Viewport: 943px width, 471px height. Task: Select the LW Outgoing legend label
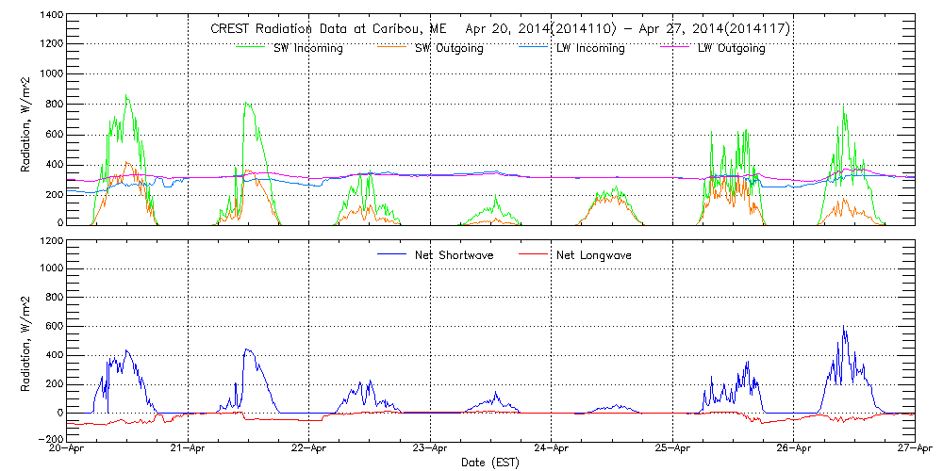click(x=731, y=48)
